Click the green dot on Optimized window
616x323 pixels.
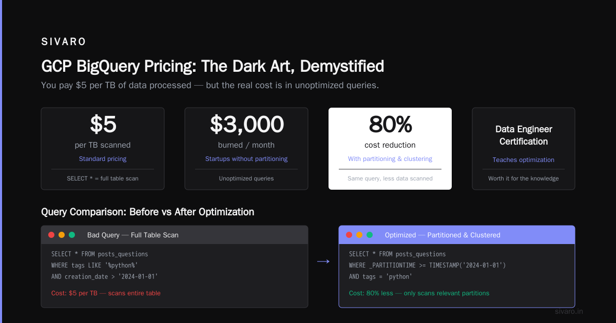370,235
